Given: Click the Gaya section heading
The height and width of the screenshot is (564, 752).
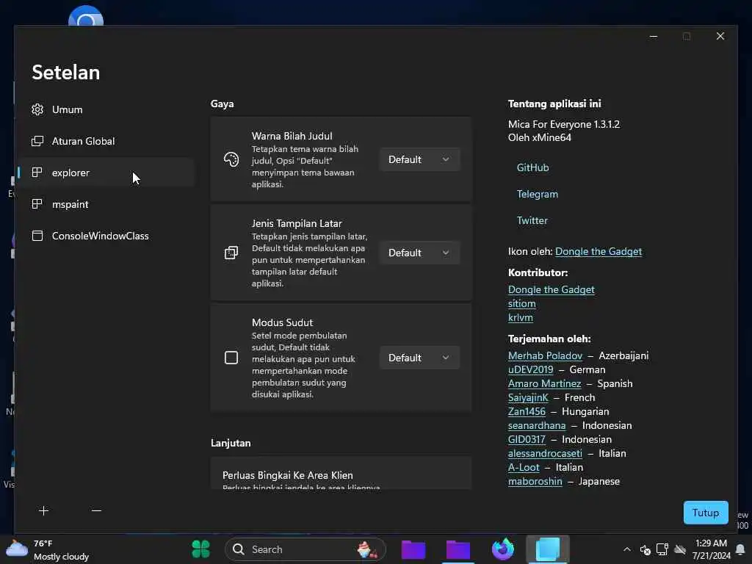Looking at the screenshot, I should point(222,104).
